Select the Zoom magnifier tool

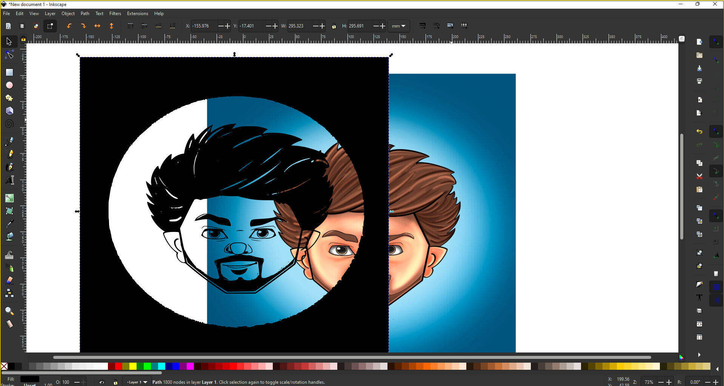[9, 311]
